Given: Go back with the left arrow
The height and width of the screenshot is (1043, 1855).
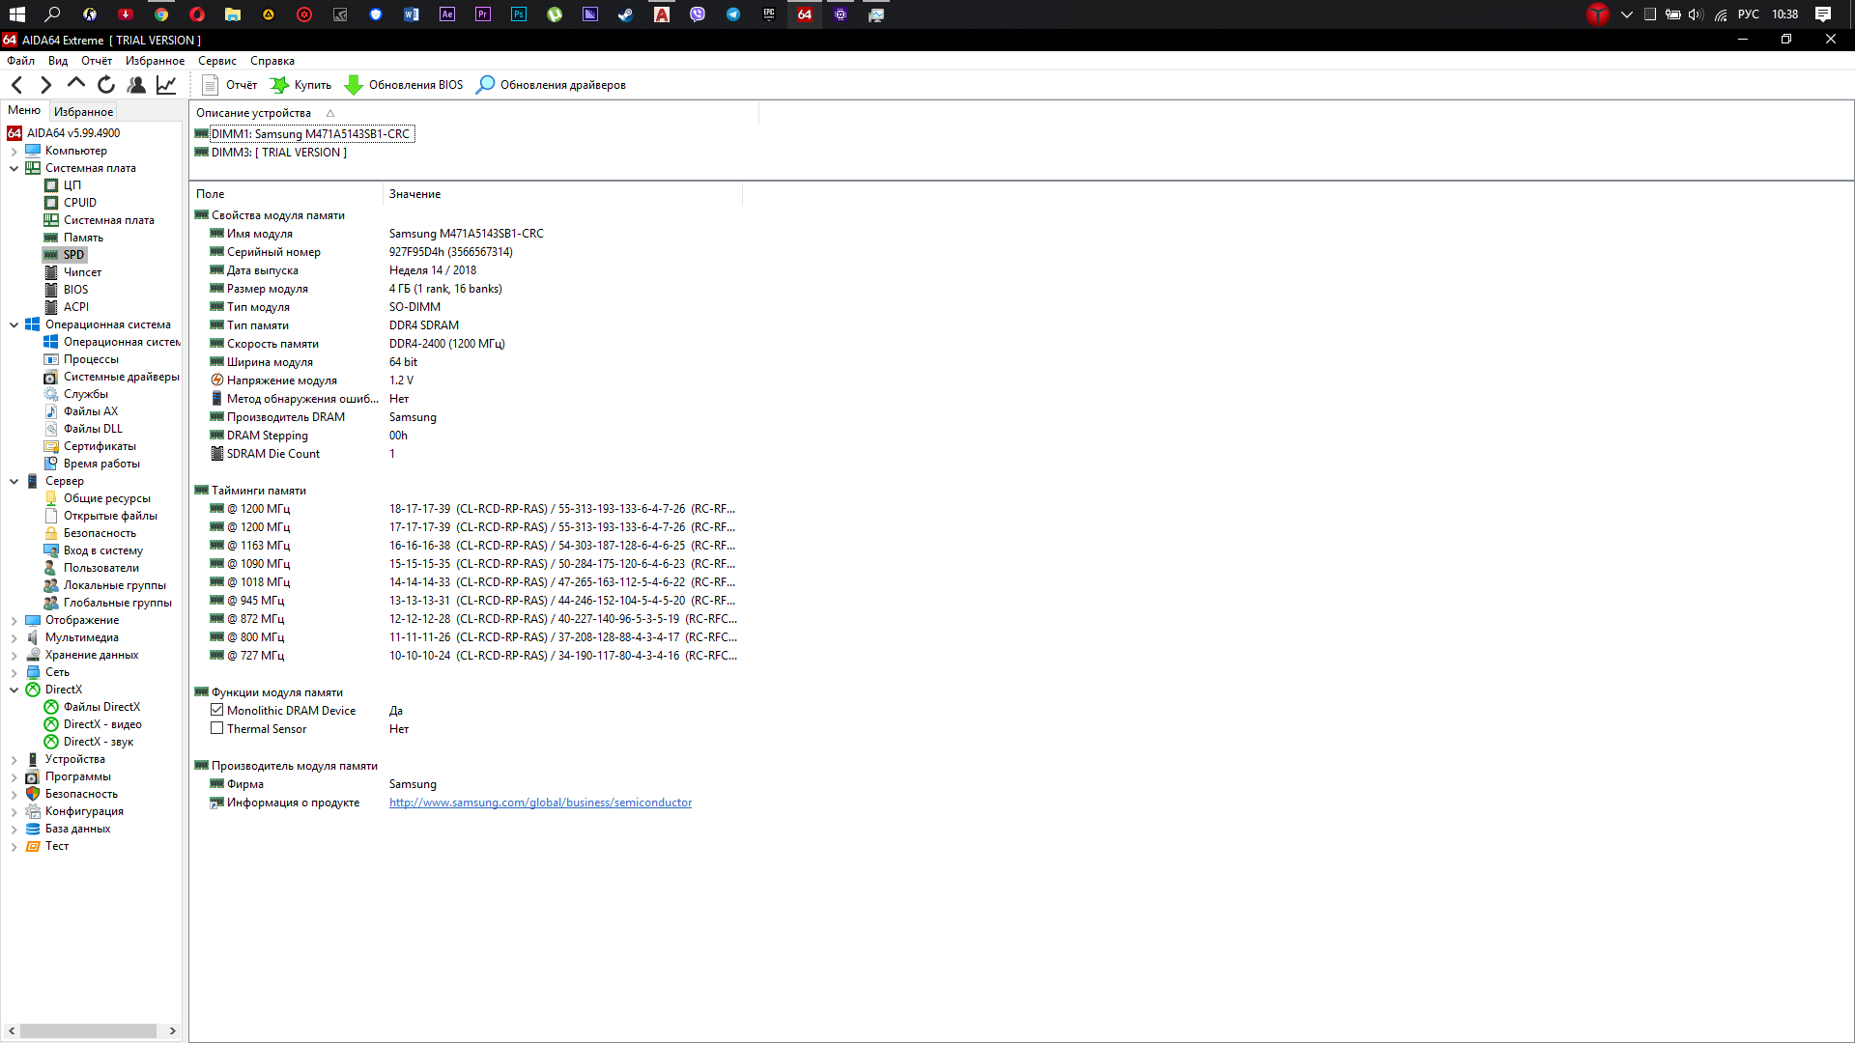Looking at the screenshot, I should (16, 85).
